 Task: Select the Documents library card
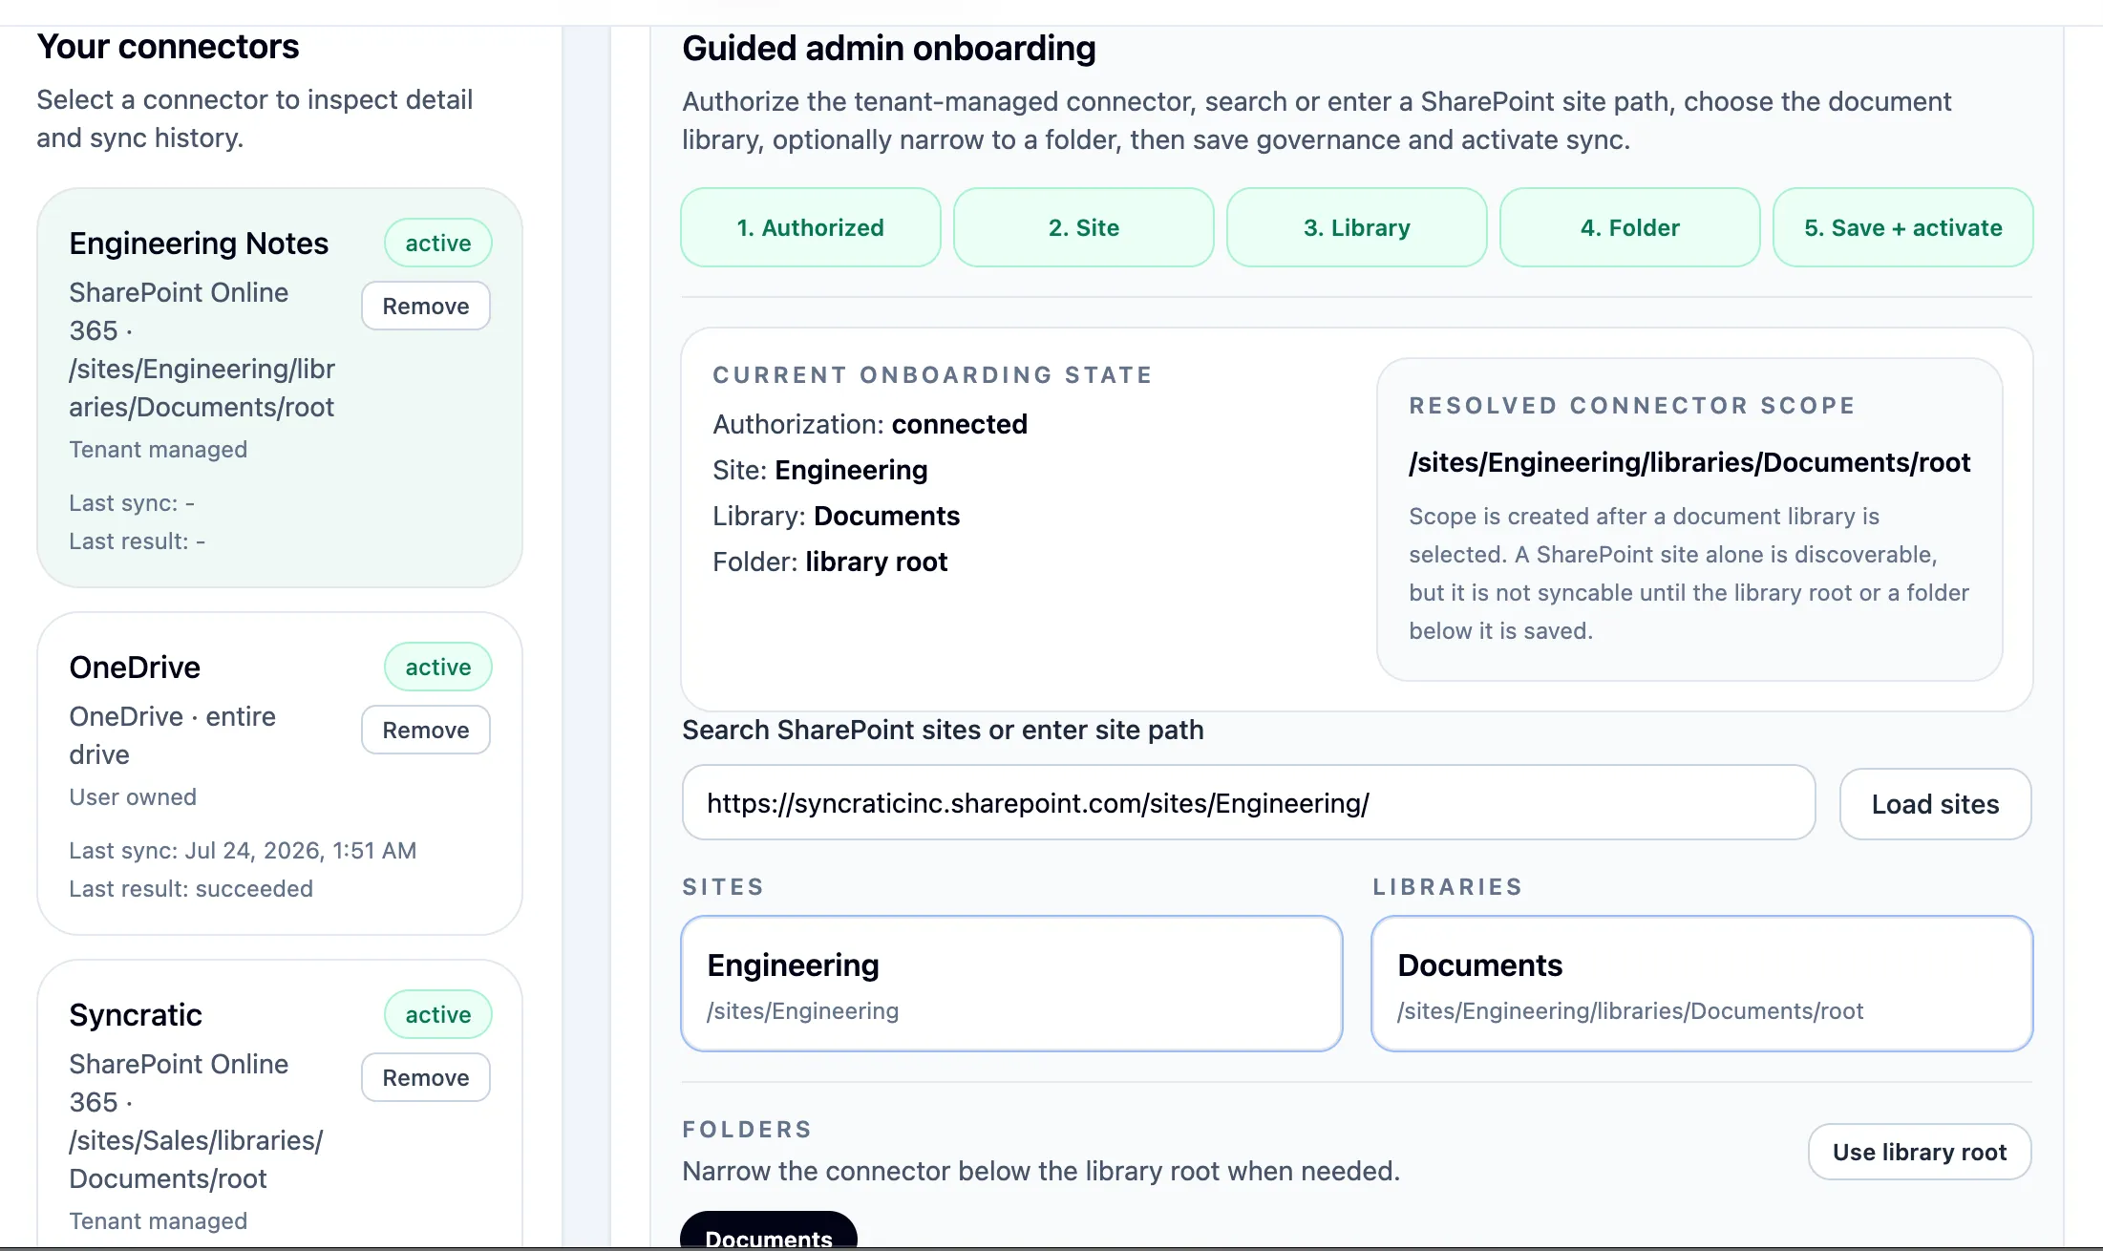1702,984
